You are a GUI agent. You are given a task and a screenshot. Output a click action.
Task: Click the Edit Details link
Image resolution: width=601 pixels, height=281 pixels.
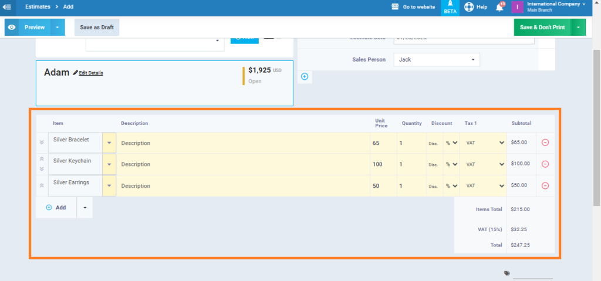[91, 73]
